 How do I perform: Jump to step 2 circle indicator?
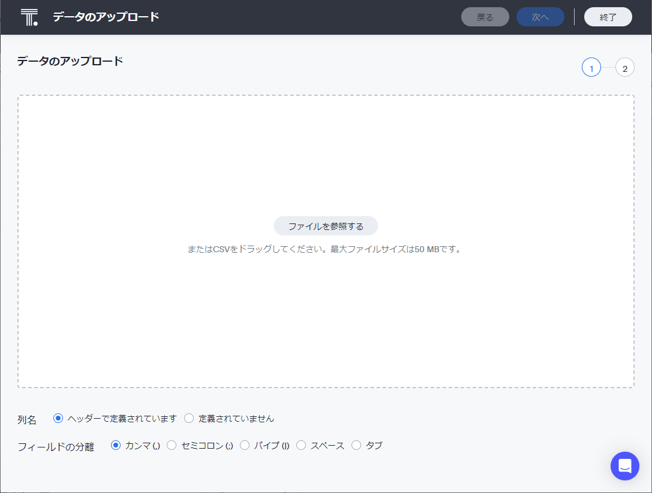point(624,68)
